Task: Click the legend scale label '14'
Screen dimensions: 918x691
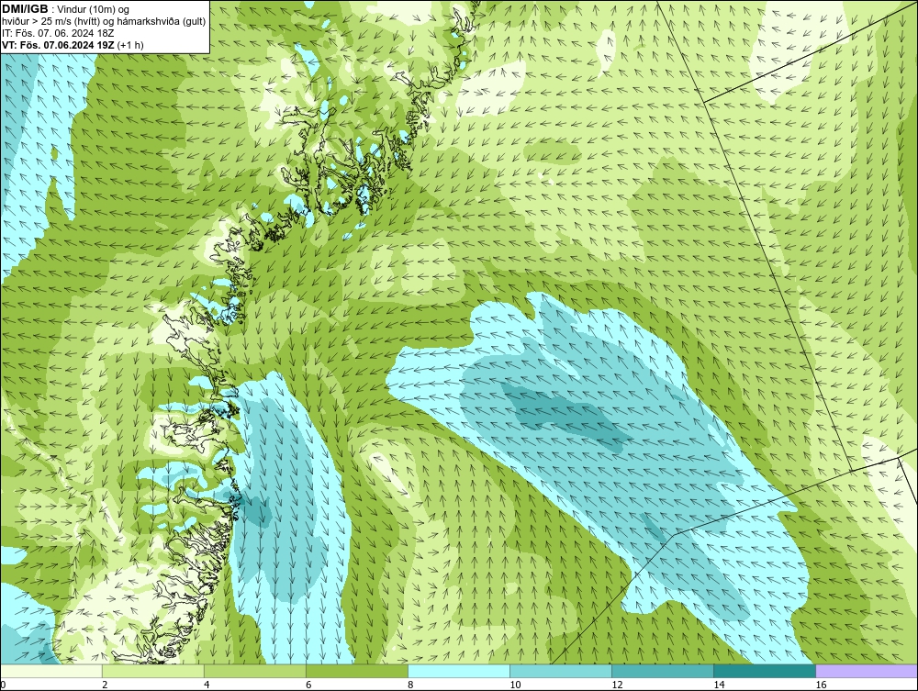Action: [719, 685]
